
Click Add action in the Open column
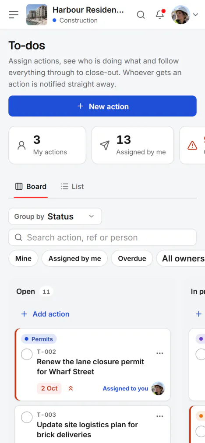coord(45,314)
